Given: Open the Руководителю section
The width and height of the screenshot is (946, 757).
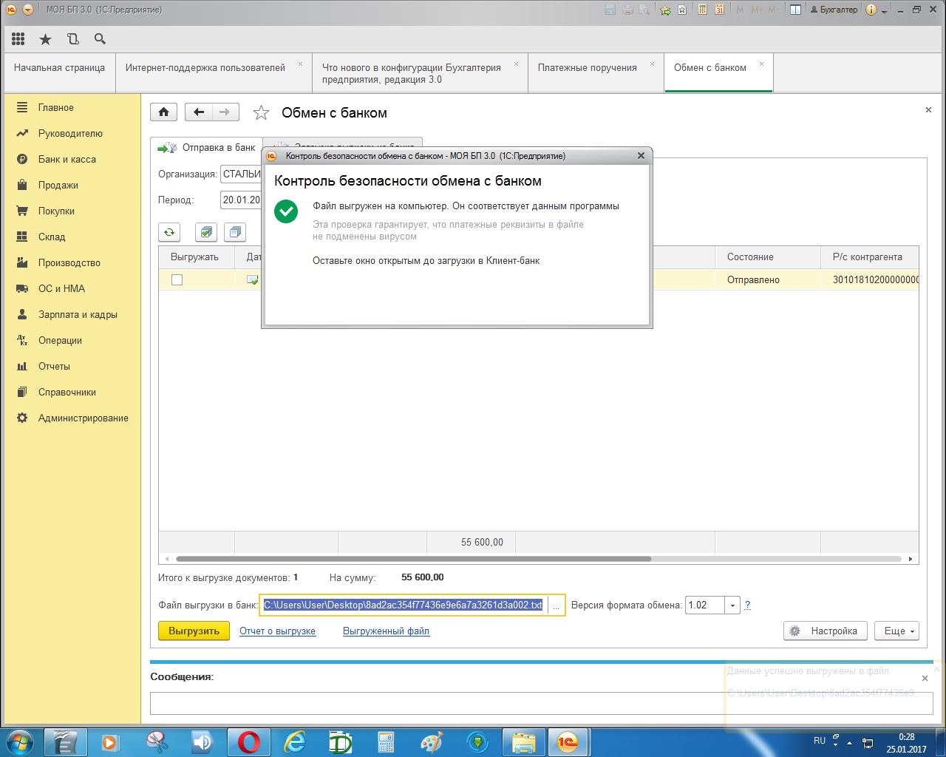Looking at the screenshot, I should click(x=70, y=133).
